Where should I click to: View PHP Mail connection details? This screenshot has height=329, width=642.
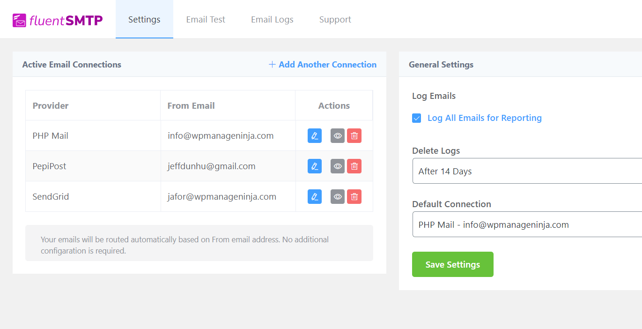pyautogui.click(x=338, y=136)
